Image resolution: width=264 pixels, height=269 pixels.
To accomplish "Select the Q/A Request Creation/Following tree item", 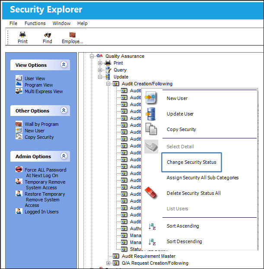I will 155,263.
